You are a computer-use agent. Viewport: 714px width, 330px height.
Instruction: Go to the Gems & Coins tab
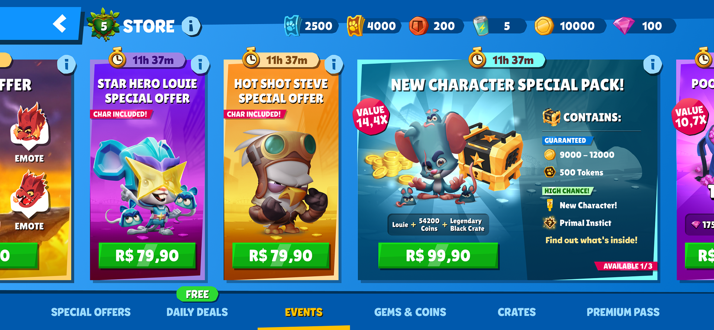pyautogui.click(x=410, y=312)
